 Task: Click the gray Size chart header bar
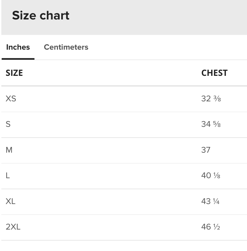coord(124,17)
